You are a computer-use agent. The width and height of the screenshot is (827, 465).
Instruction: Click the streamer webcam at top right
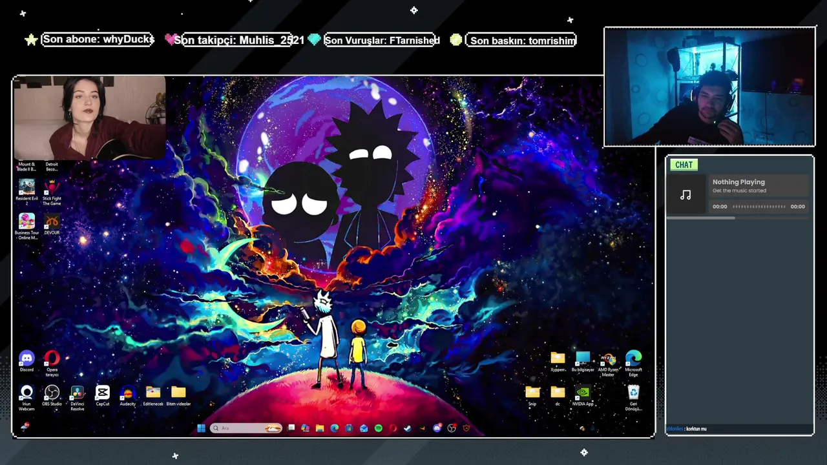pos(709,87)
